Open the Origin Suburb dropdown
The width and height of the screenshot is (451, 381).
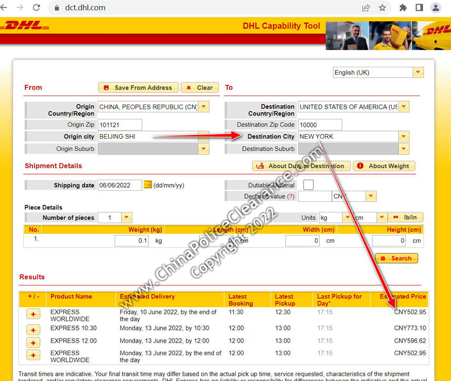point(204,149)
